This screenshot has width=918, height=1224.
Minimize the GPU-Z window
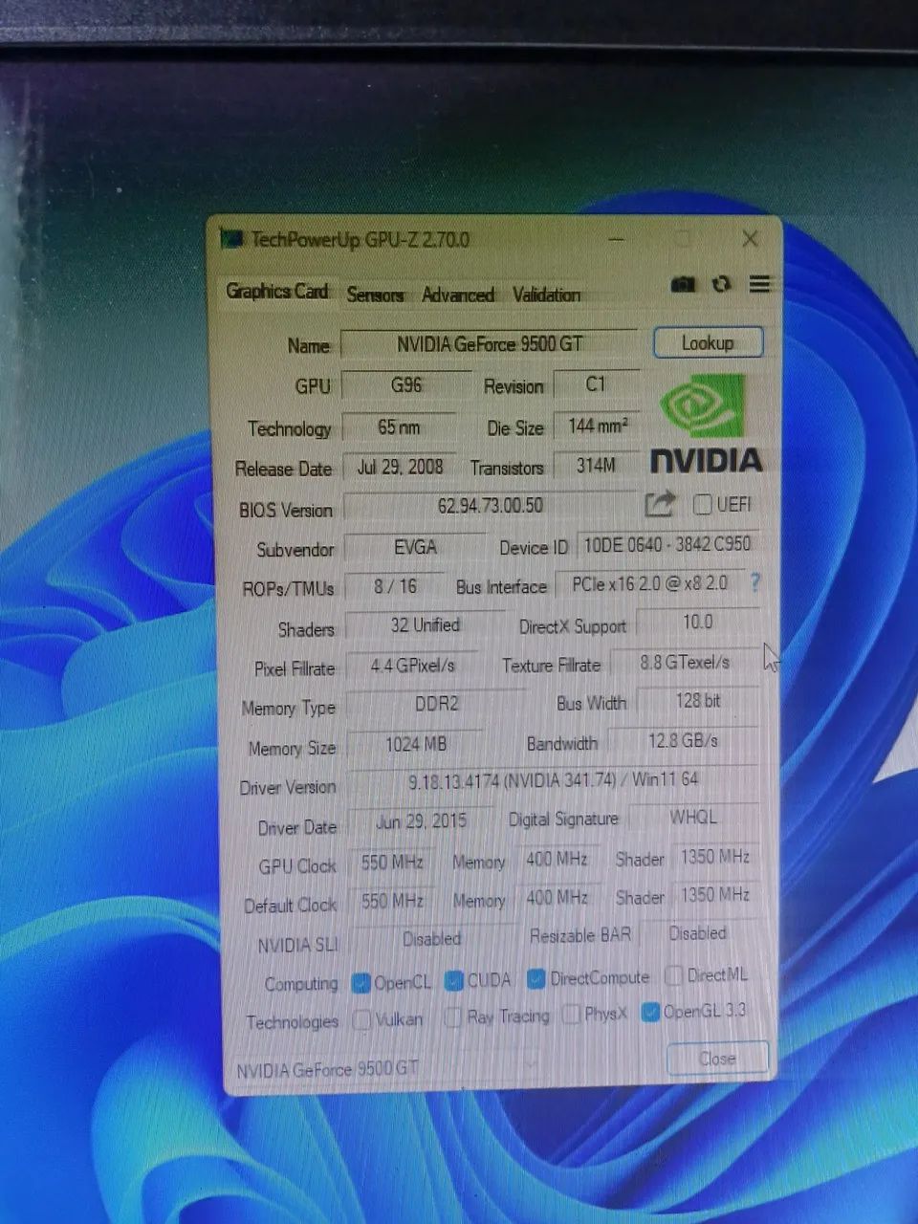[617, 239]
